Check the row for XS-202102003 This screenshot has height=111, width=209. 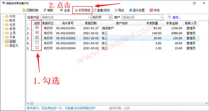[x=37, y=42]
